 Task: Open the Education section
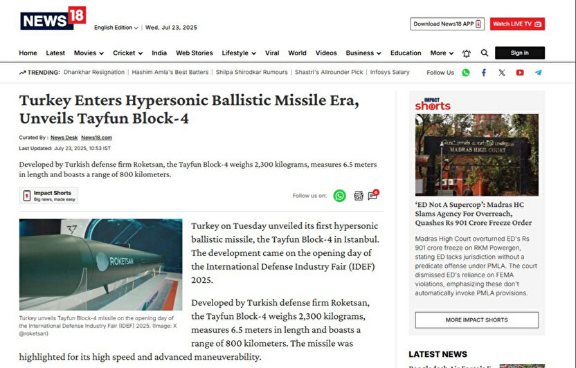point(406,53)
